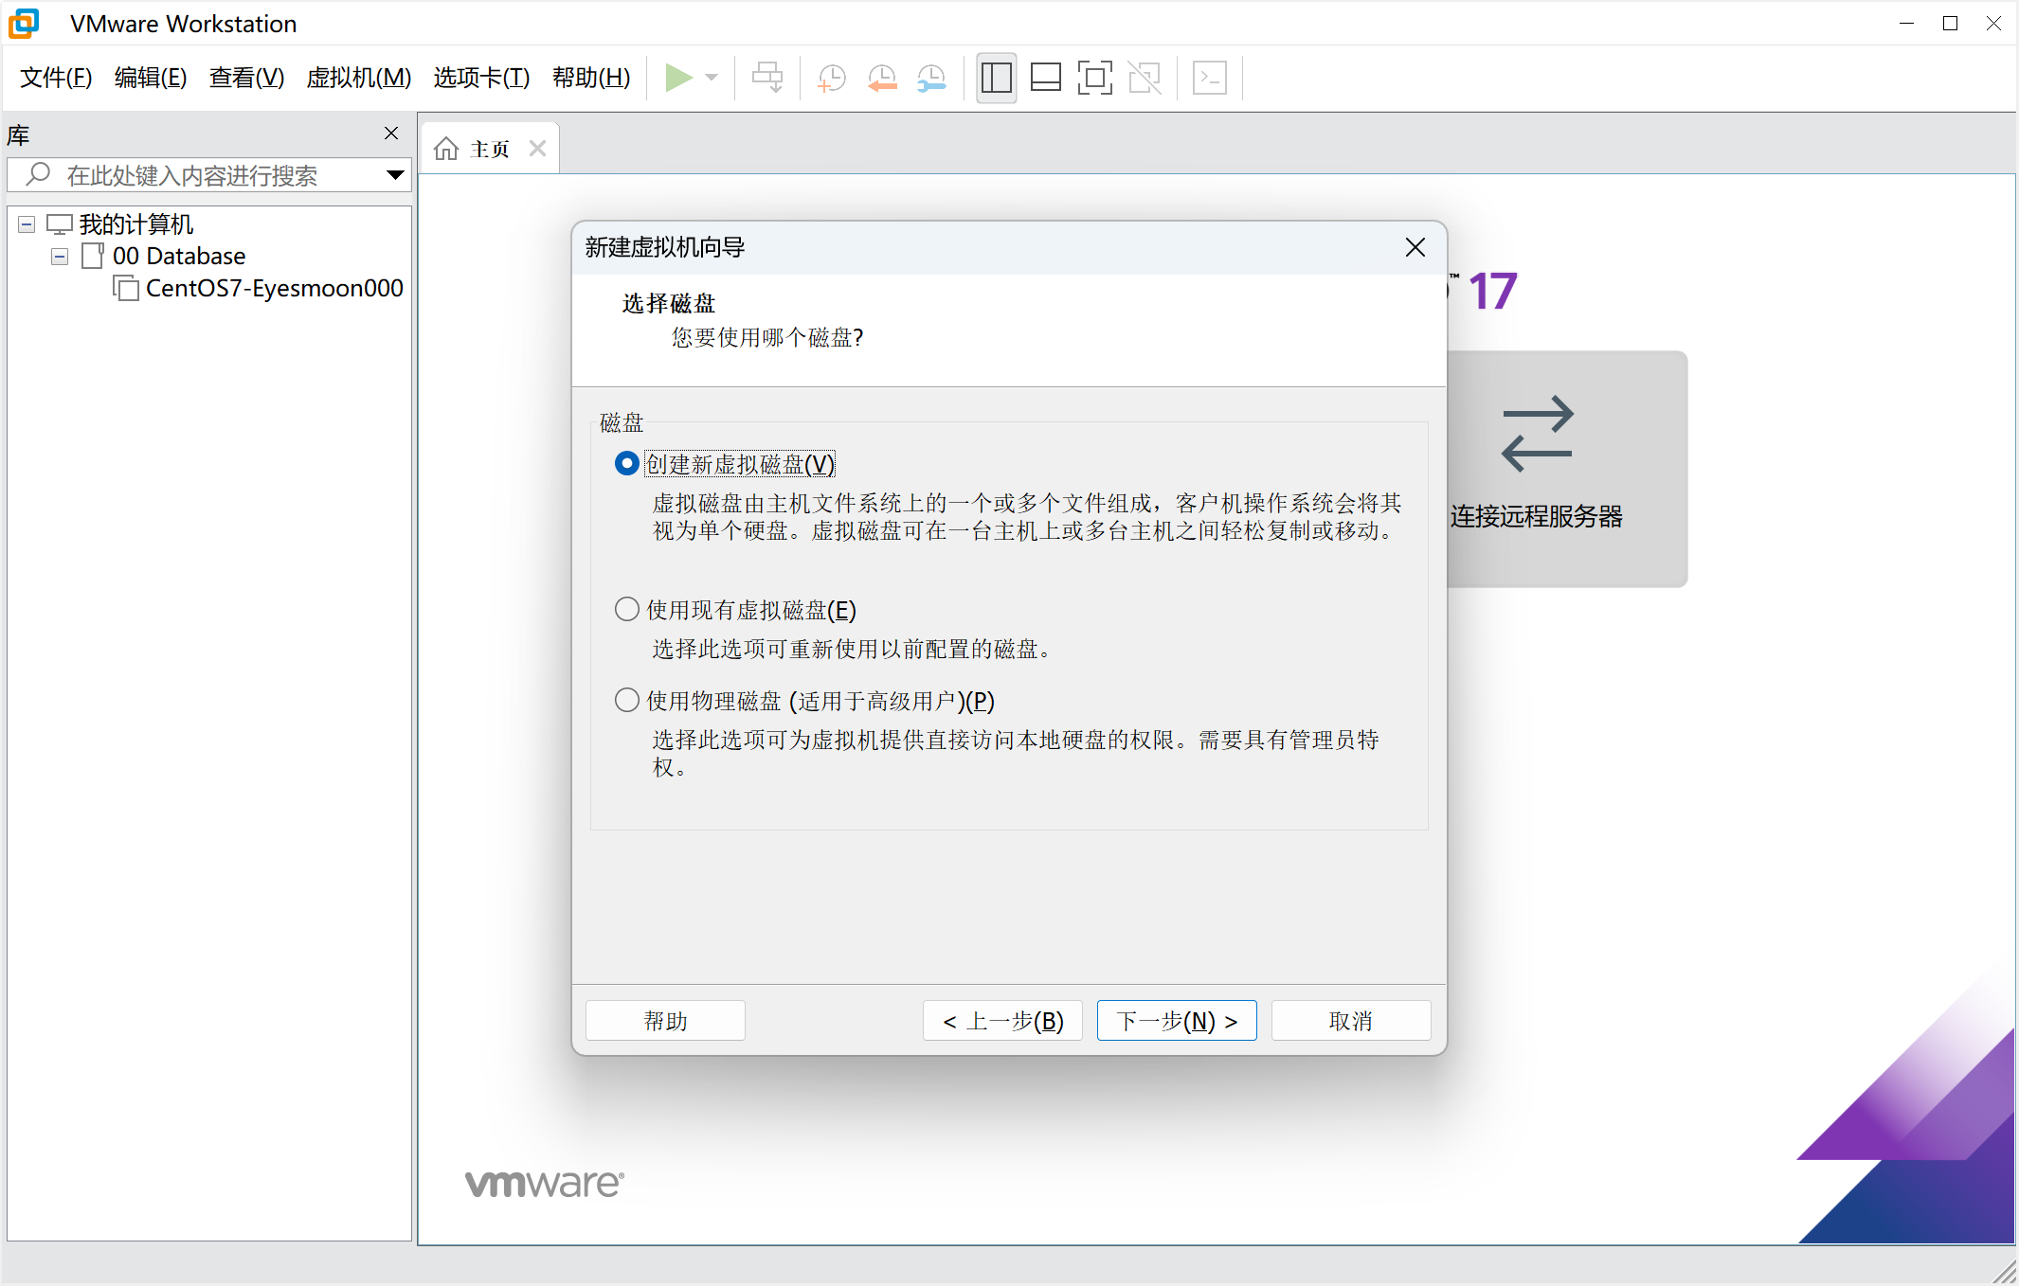2019x1286 pixels.
Task: Open the 文件(F) menu
Action: point(56,78)
